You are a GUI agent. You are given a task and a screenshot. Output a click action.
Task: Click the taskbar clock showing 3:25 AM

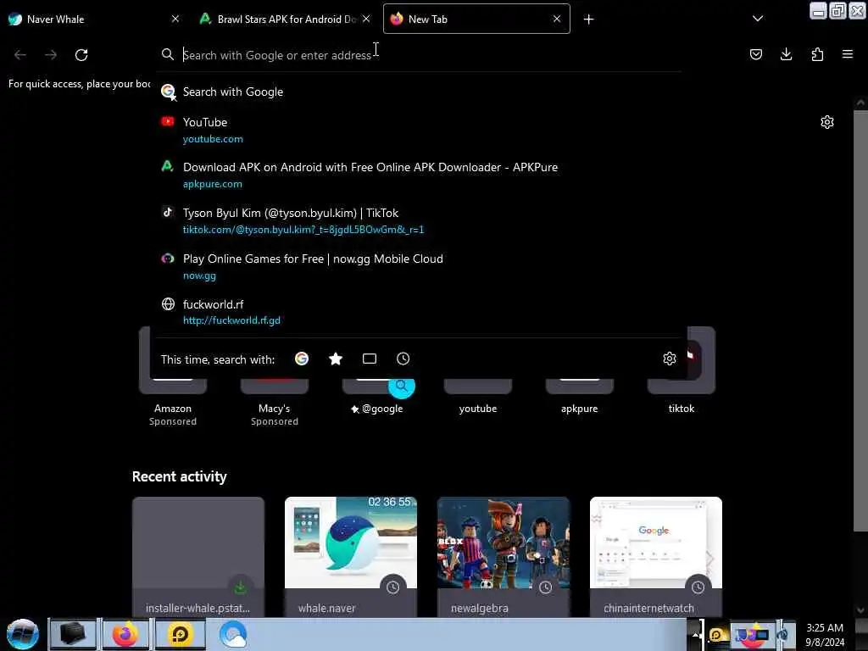825,635
